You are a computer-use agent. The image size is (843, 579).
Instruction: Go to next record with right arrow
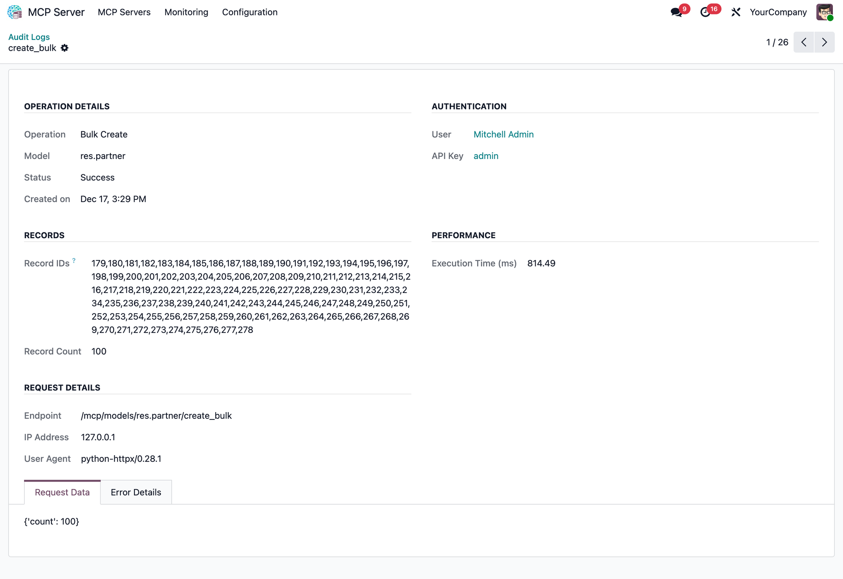pyautogui.click(x=825, y=42)
